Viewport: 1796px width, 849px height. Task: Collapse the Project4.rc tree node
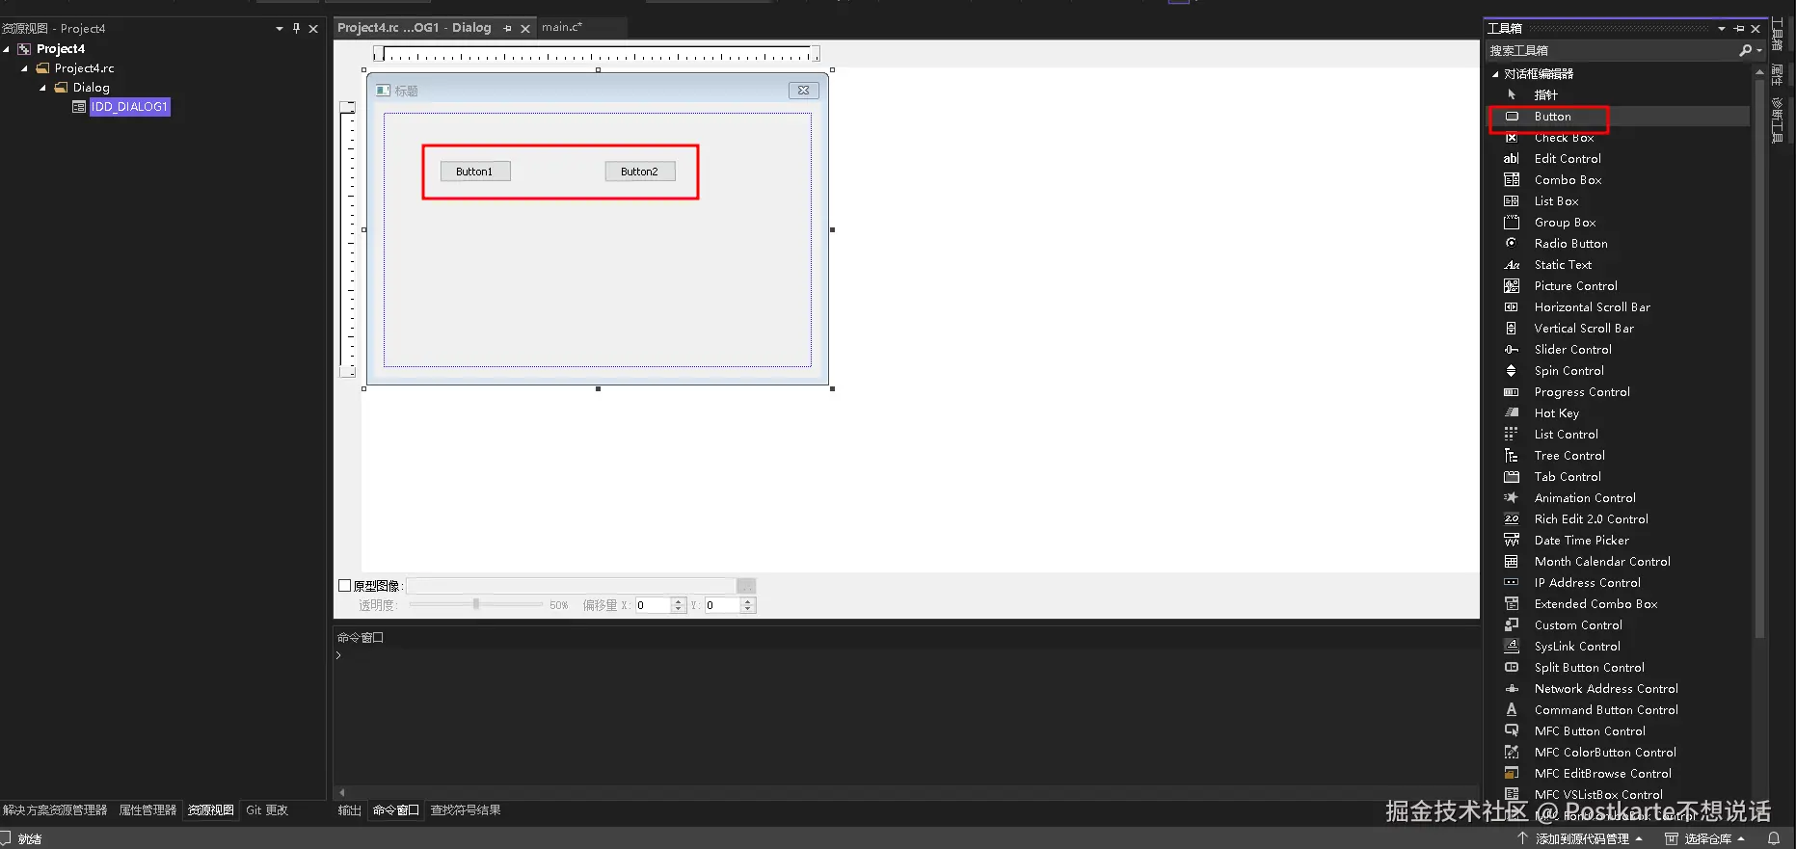25,68
